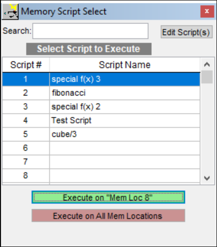Select the fibonacci script

tap(101, 93)
